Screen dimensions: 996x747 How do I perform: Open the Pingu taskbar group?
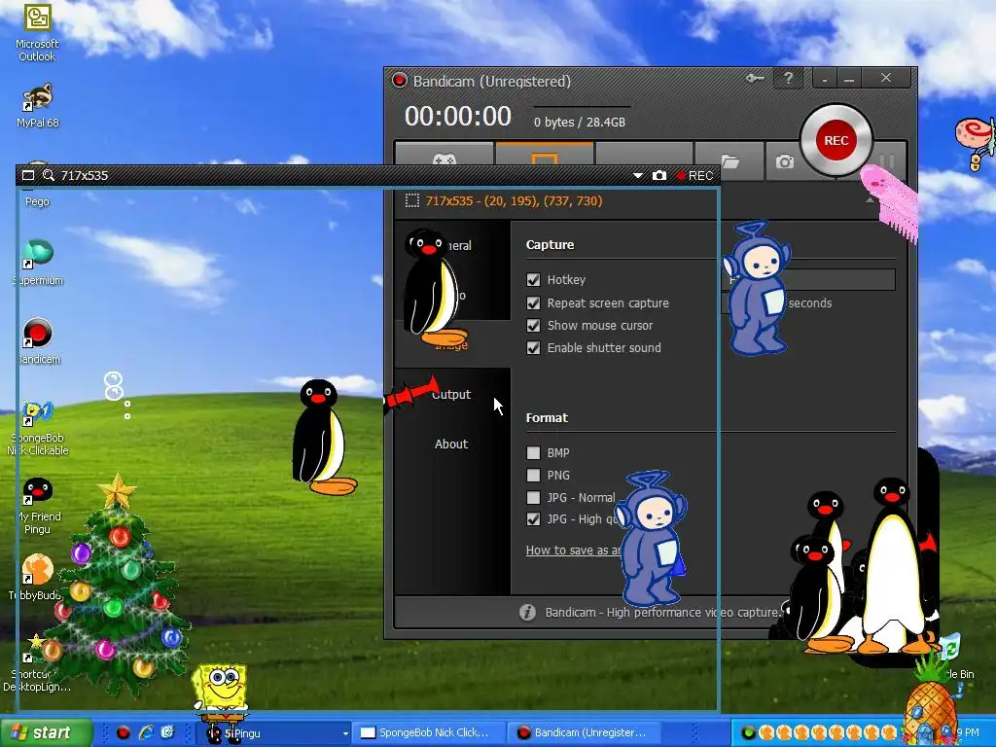(277, 733)
